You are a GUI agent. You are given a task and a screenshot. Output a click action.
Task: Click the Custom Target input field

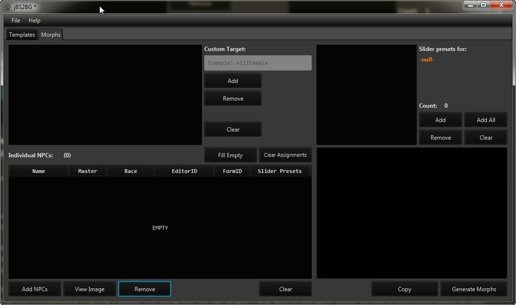point(258,63)
